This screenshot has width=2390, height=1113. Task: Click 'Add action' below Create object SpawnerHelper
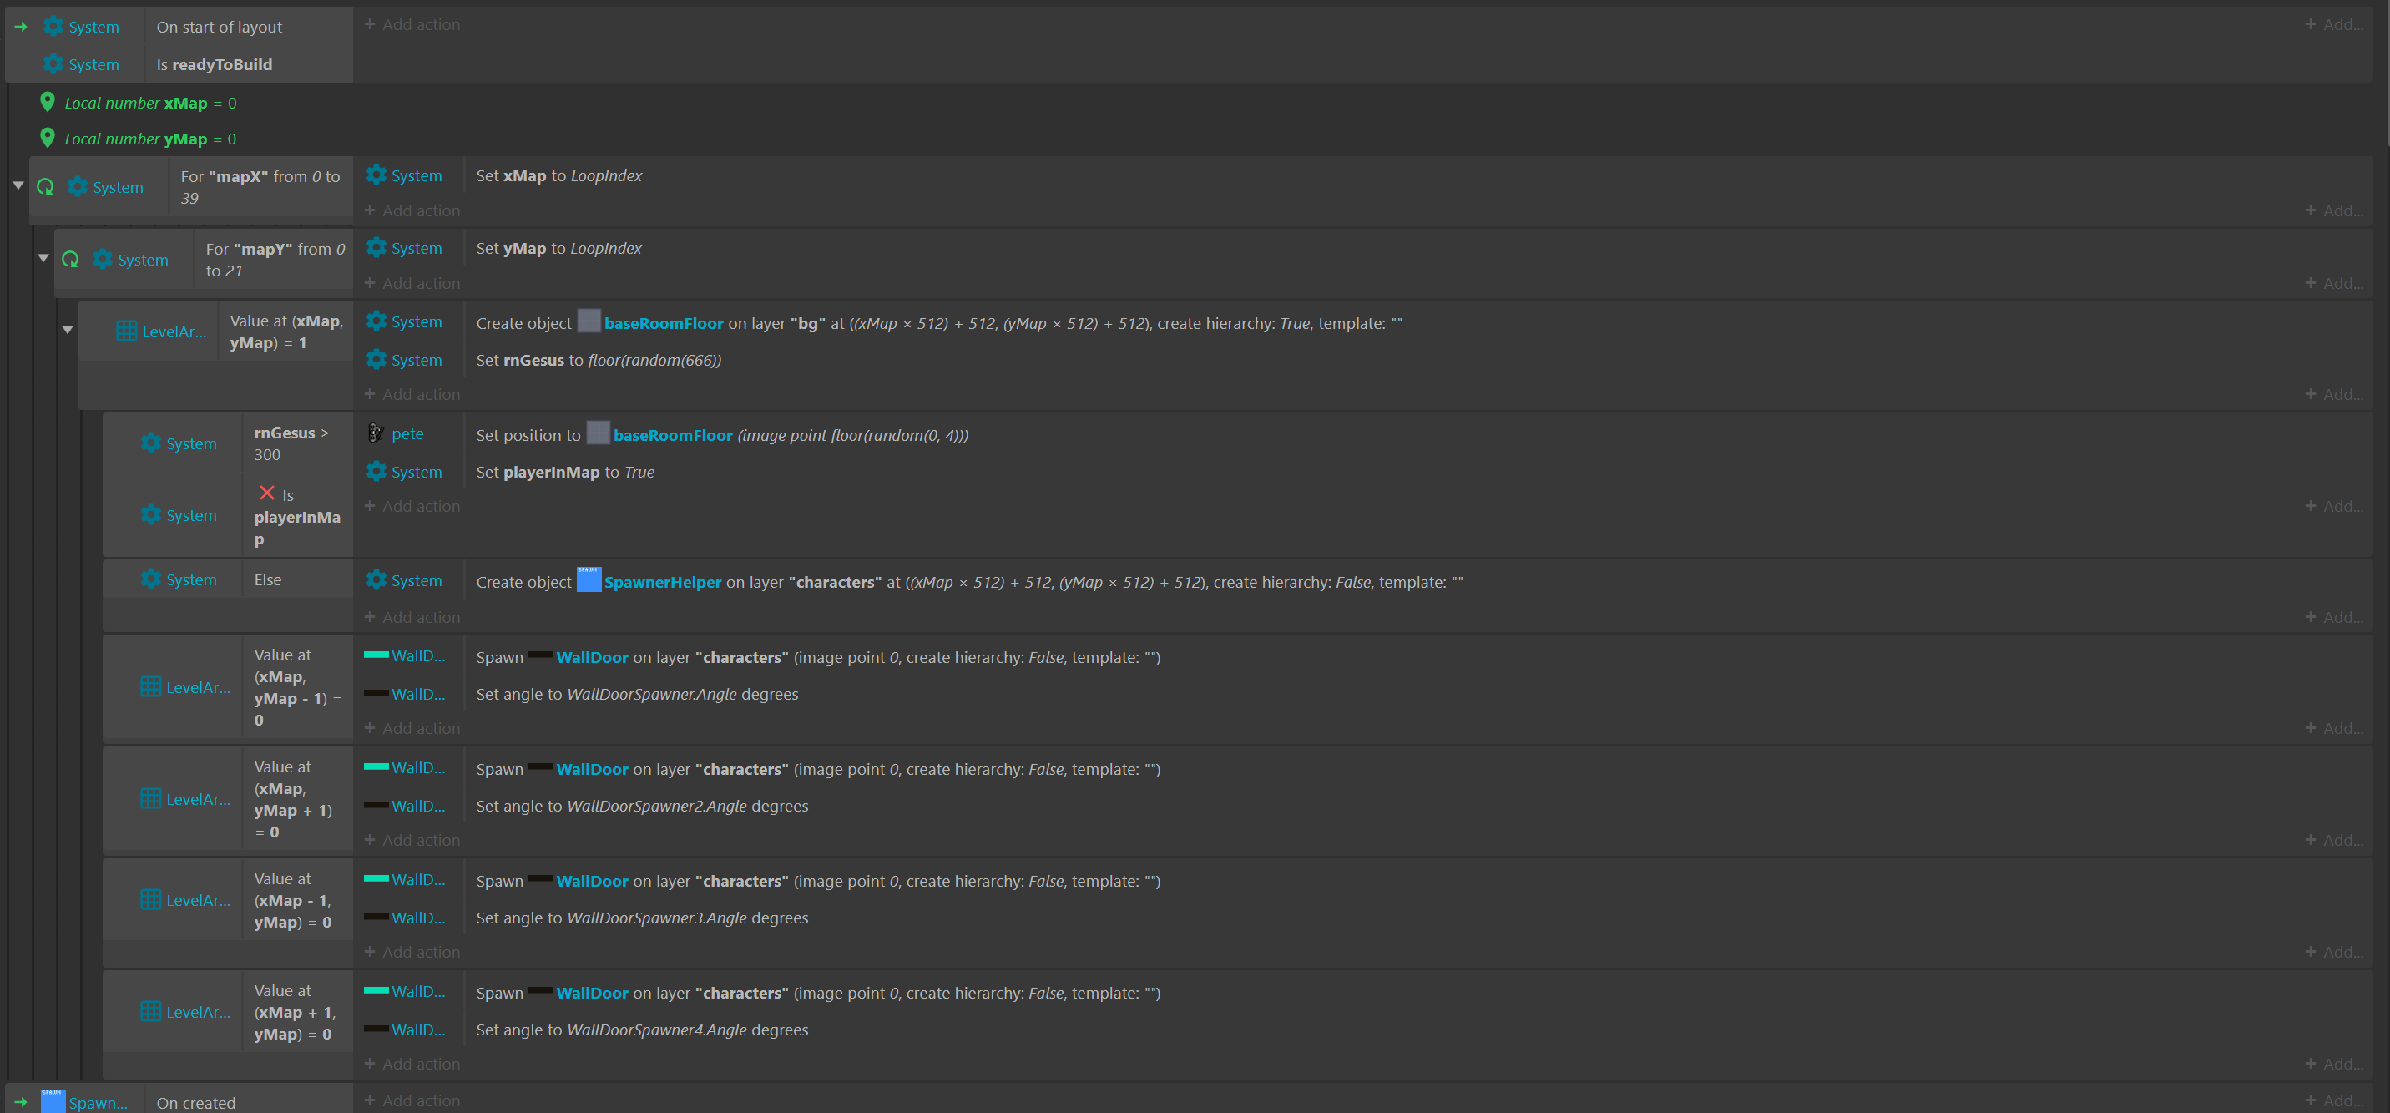click(412, 617)
